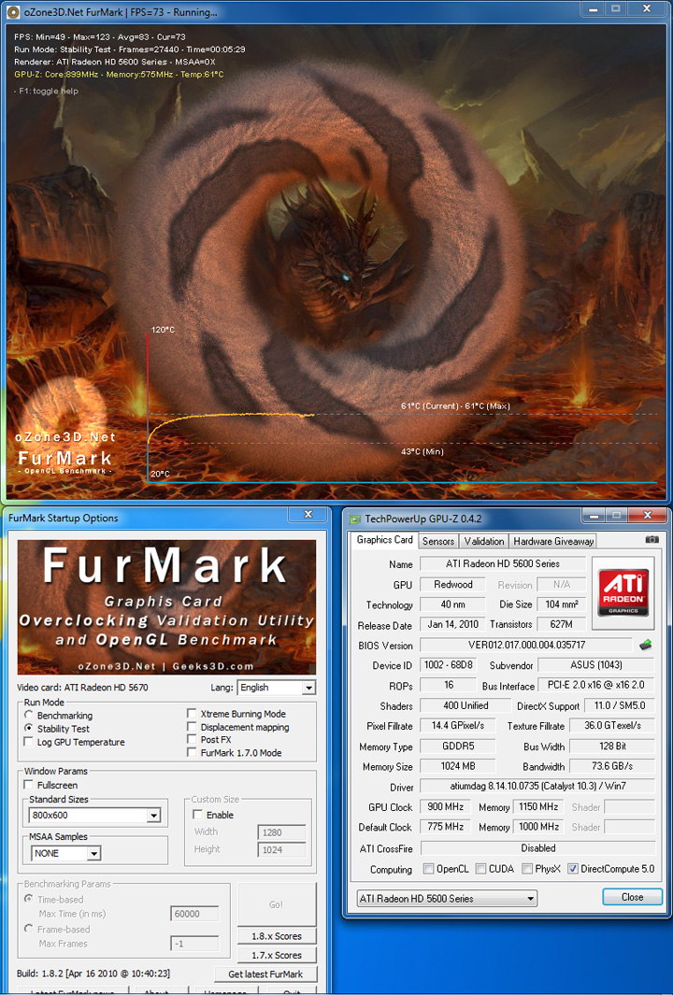Click the Video card ATI Radeon HD 5670 text
The width and height of the screenshot is (673, 995).
pos(82,688)
